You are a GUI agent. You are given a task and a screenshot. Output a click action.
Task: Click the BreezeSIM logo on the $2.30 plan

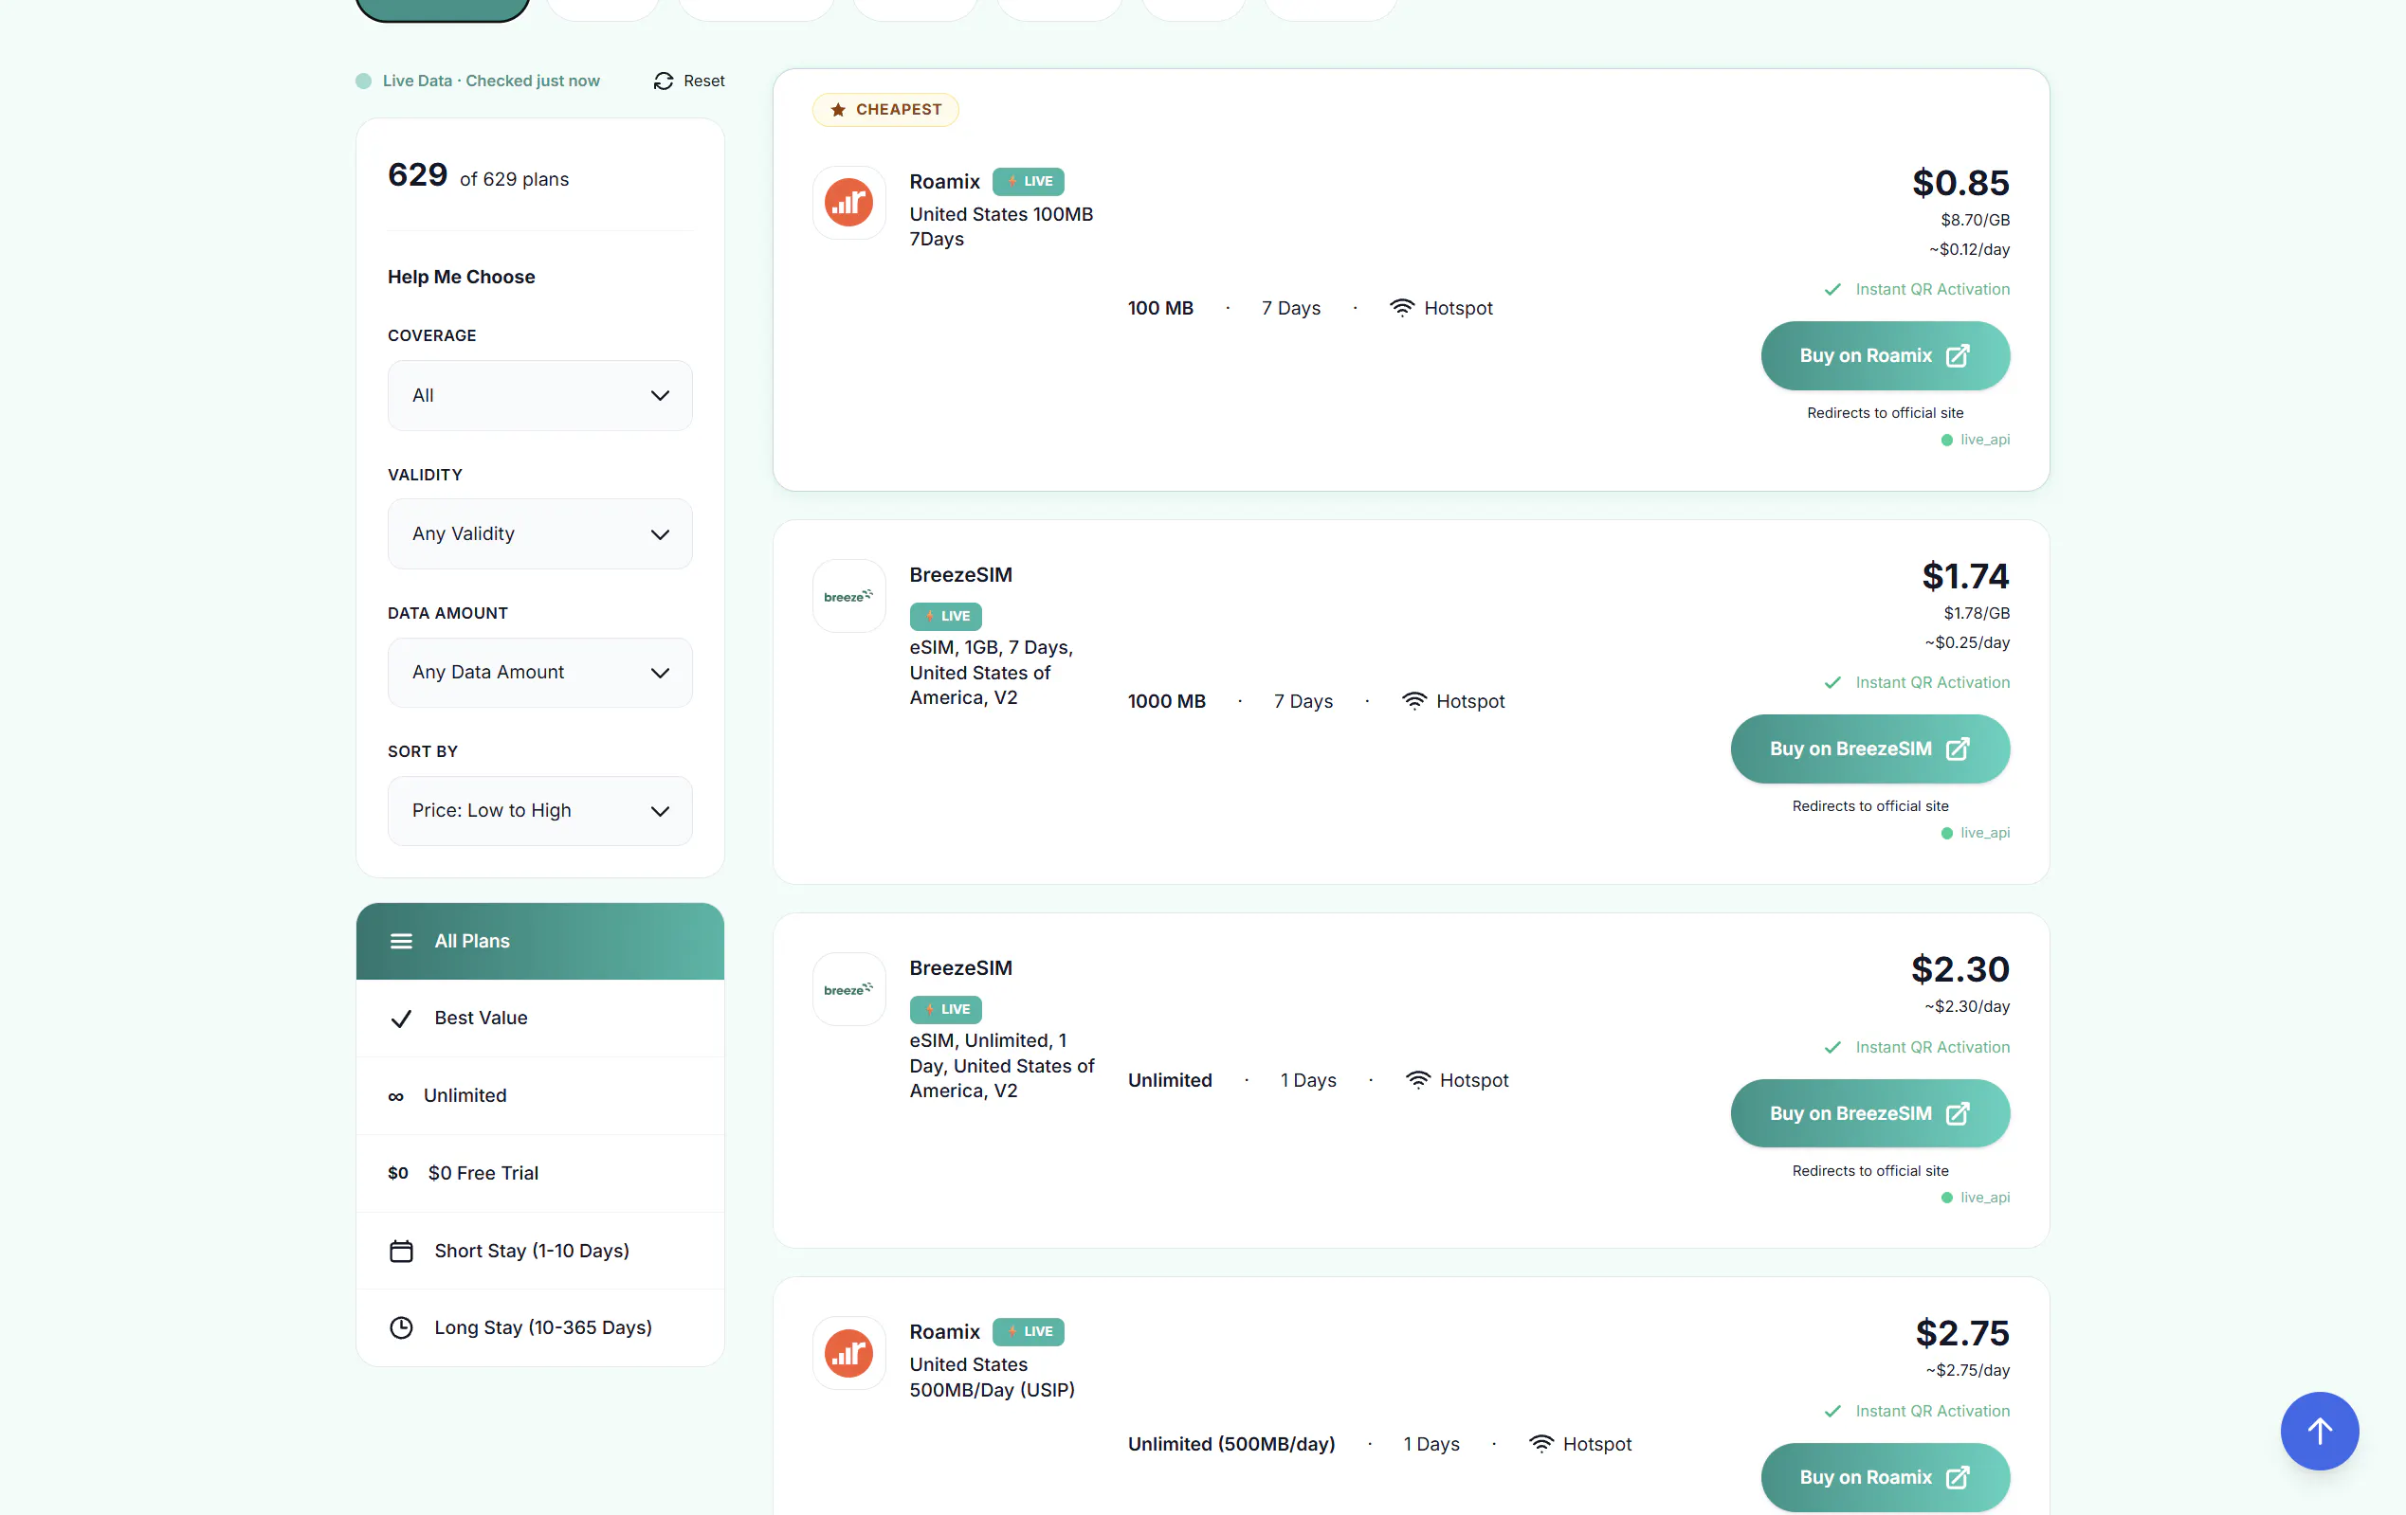pos(848,990)
